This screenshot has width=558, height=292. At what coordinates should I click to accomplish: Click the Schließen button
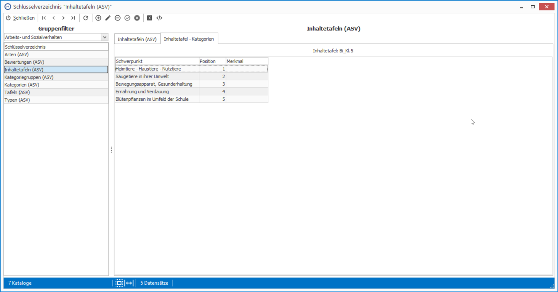tap(20, 18)
